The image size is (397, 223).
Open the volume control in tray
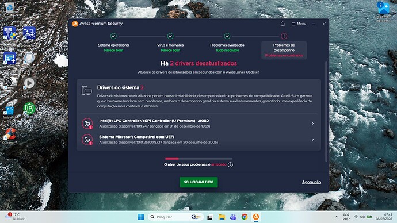point(362,217)
